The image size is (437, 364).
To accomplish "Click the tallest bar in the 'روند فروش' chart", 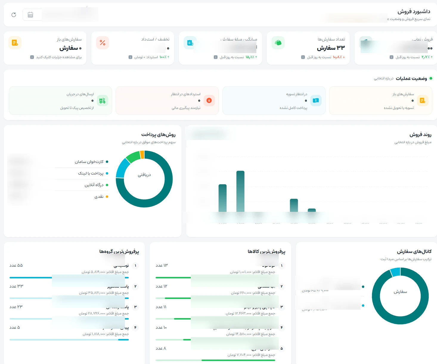I will [x=240, y=191].
